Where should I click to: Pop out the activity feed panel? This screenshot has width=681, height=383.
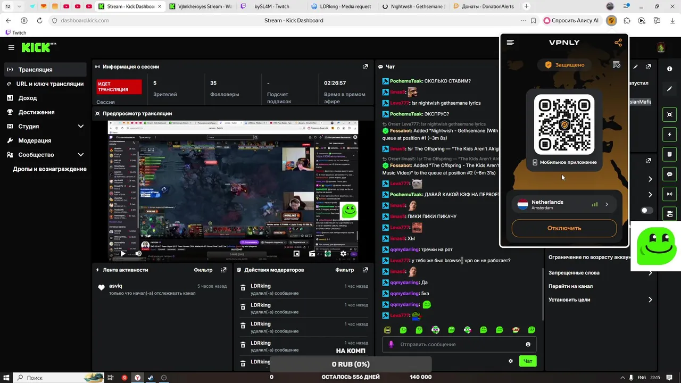tap(224, 270)
